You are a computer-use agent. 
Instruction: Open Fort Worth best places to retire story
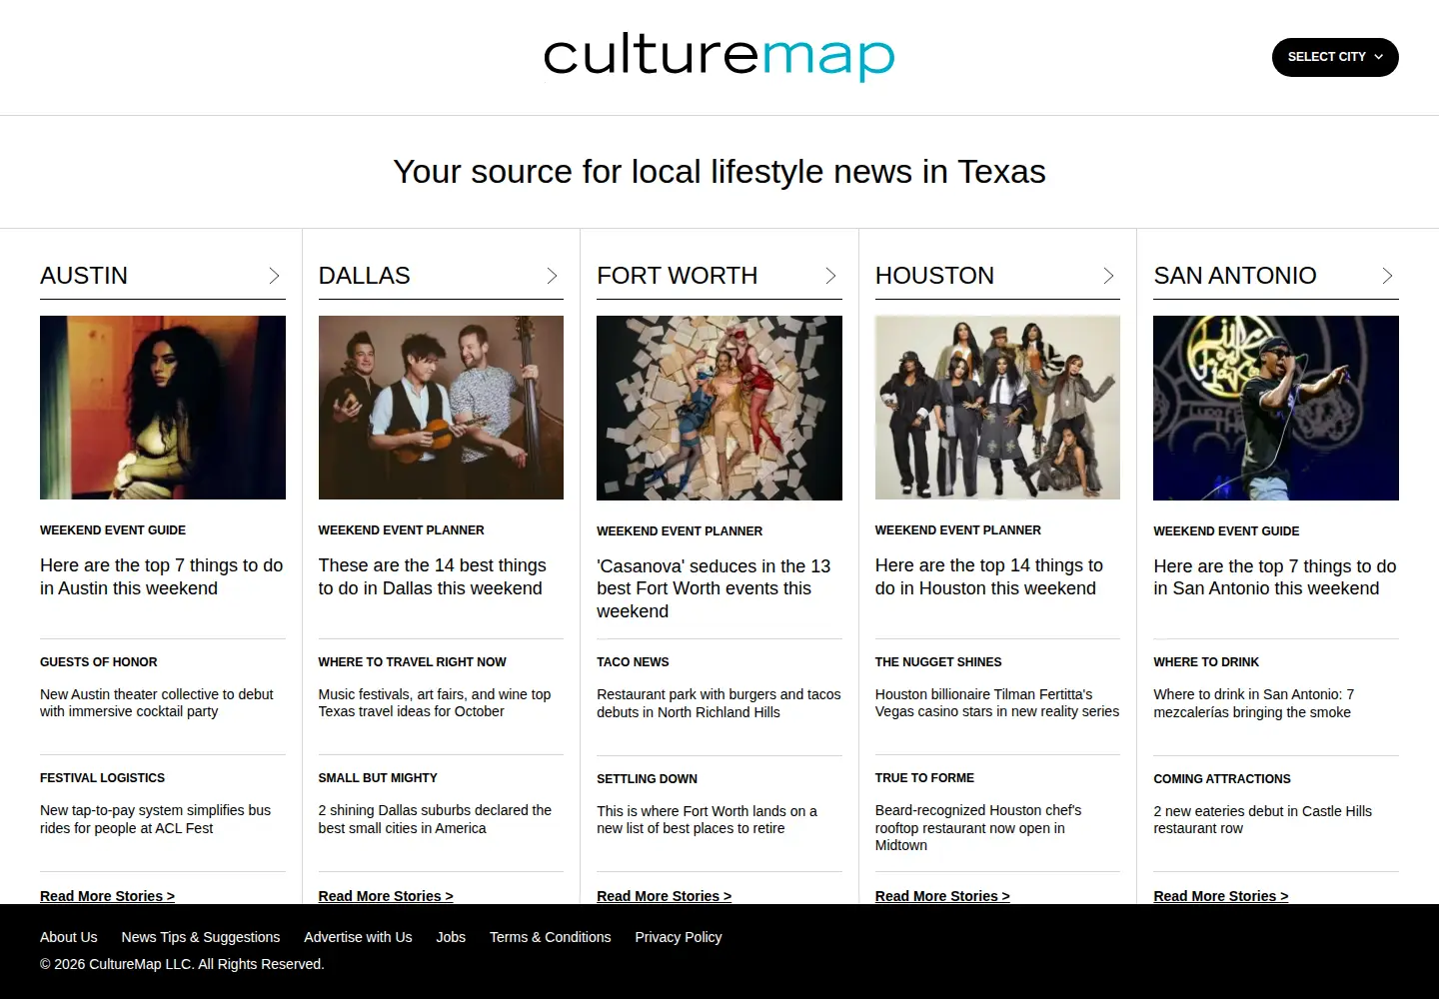coord(707,820)
